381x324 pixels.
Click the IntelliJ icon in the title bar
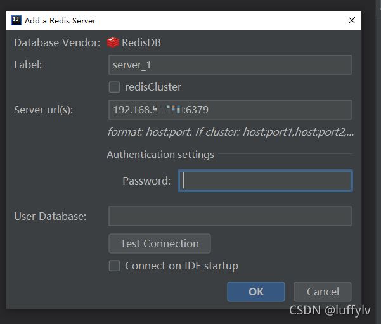tap(16, 20)
